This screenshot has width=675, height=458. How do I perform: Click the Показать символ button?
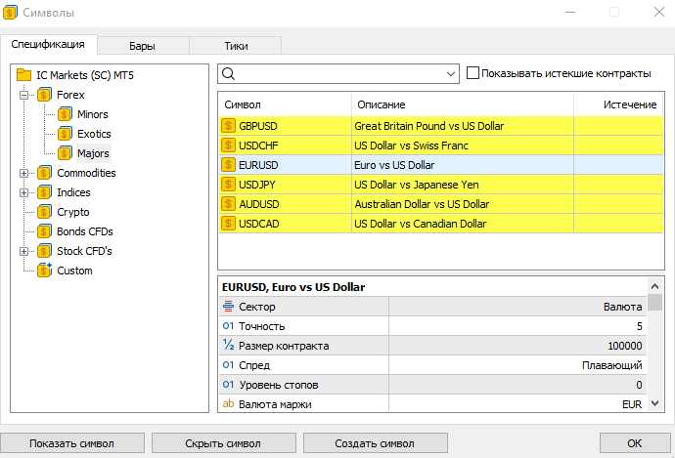tap(71, 443)
